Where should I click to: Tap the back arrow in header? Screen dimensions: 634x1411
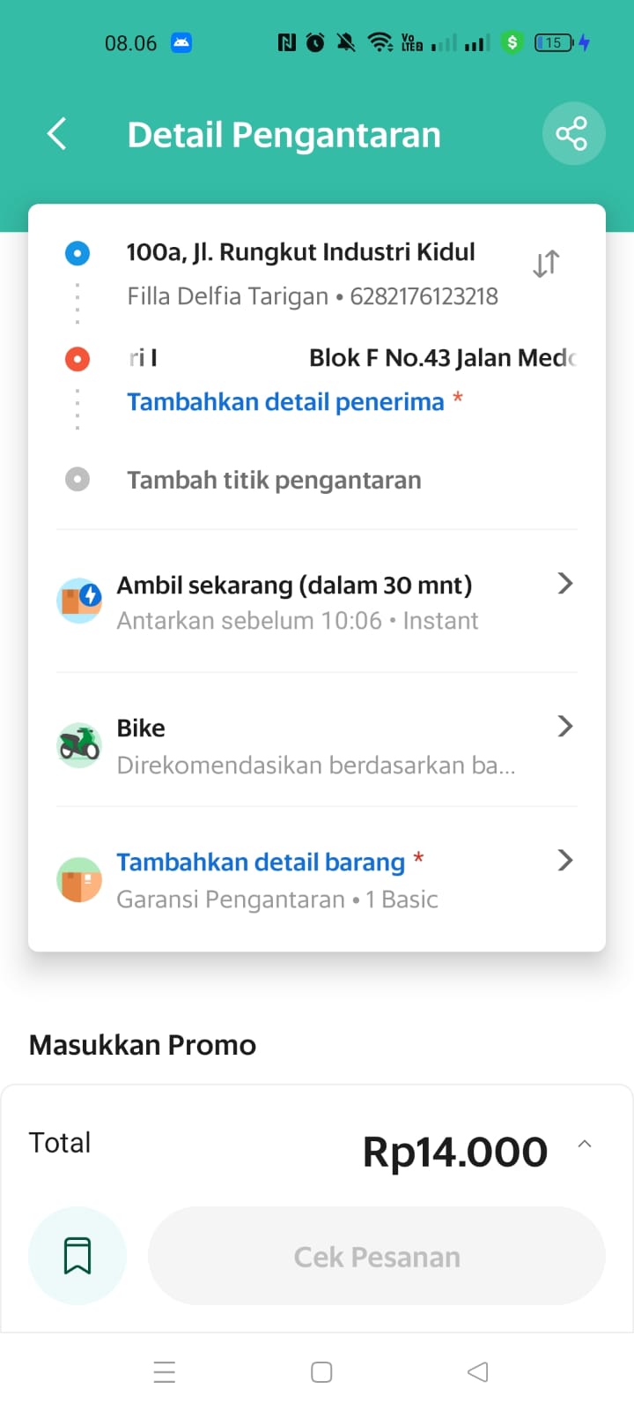(57, 134)
